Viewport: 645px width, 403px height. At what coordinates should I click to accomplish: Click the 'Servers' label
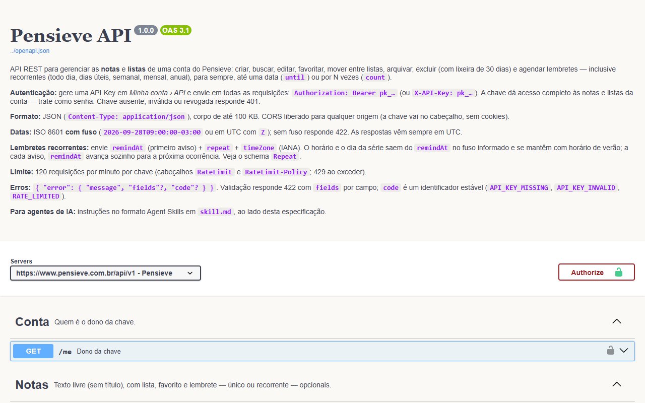[x=21, y=261]
